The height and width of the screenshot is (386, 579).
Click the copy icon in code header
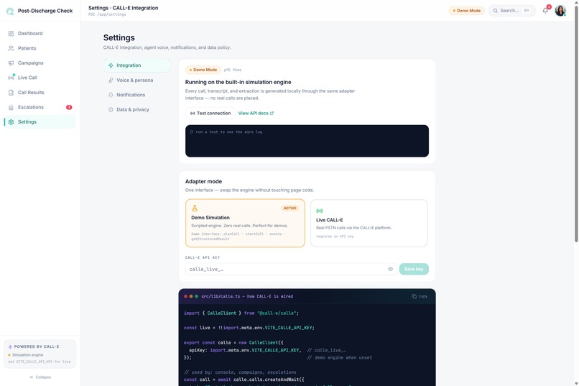coord(414,297)
